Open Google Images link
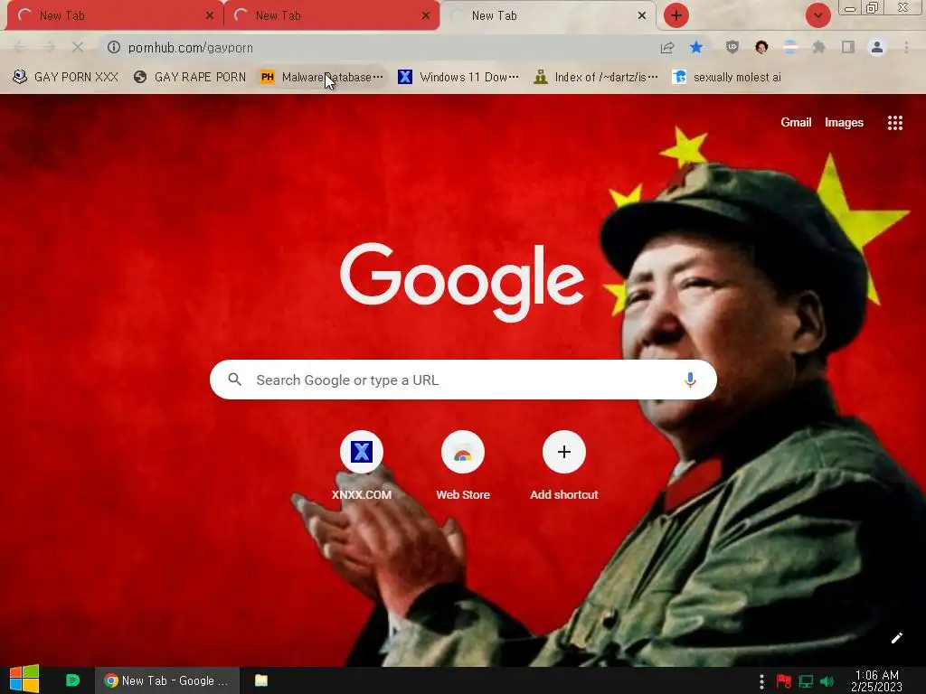The image size is (926, 694). pyautogui.click(x=844, y=122)
